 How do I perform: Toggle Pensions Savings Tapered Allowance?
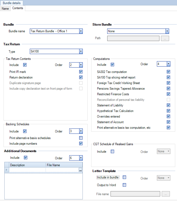click(x=168, y=88)
